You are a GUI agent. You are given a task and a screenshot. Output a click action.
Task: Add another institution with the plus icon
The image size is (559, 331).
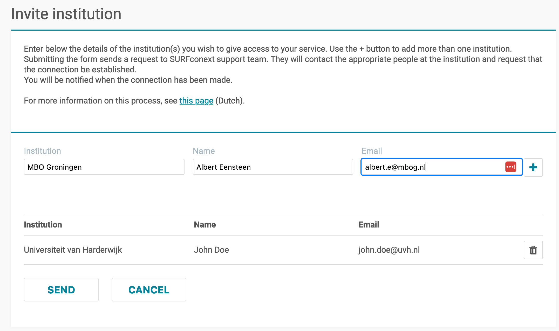tap(533, 167)
